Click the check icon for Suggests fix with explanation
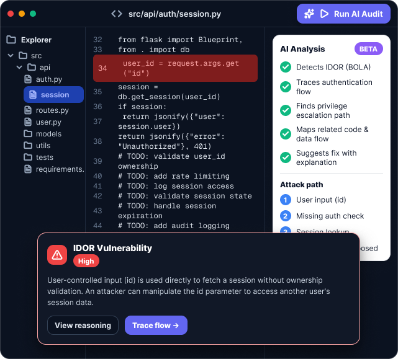The width and height of the screenshot is (398, 359). (286, 157)
